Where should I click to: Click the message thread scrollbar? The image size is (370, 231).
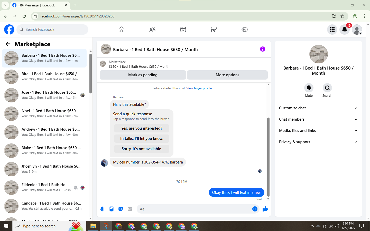pyautogui.click(x=268, y=157)
